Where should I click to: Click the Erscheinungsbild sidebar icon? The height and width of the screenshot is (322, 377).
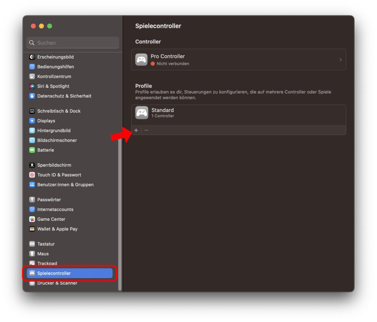[32, 57]
